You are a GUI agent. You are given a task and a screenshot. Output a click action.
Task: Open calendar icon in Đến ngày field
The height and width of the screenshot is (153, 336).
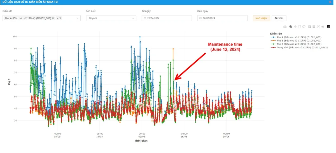(x=200, y=18)
